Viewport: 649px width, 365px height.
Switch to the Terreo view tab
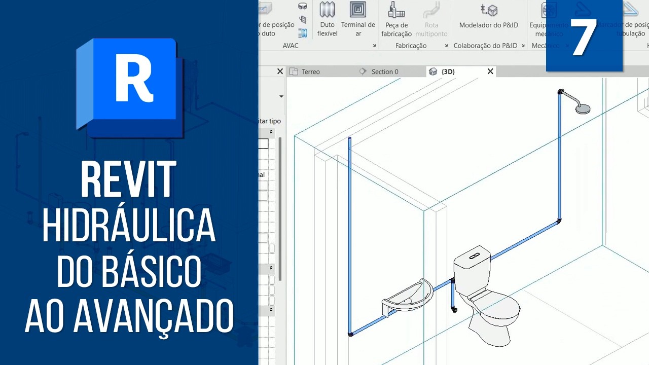point(311,71)
